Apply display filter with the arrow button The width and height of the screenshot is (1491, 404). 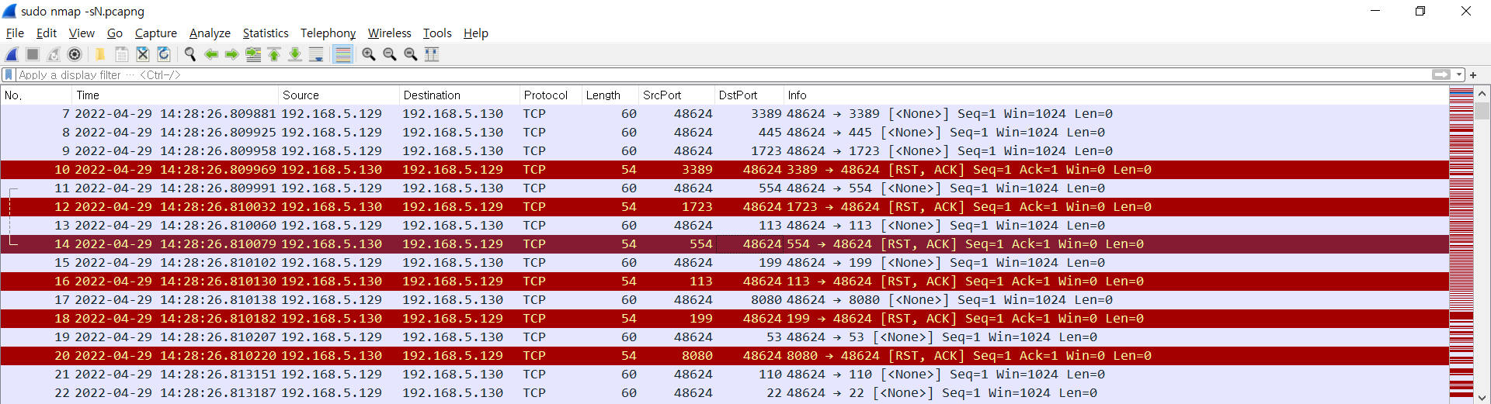tap(1441, 75)
